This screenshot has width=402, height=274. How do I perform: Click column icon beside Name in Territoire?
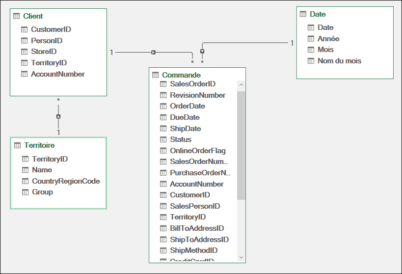click(x=25, y=170)
